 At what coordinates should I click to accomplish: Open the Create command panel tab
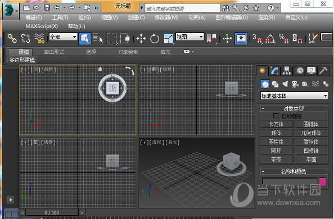click(x=263, y=70)
